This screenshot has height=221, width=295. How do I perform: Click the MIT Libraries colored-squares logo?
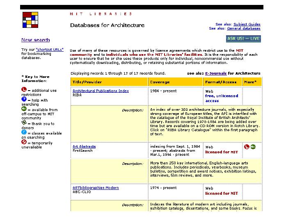tap(30, 20)
